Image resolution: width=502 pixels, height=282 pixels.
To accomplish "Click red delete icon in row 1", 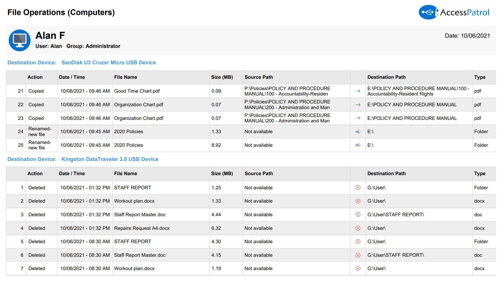I will pos(358,188).
